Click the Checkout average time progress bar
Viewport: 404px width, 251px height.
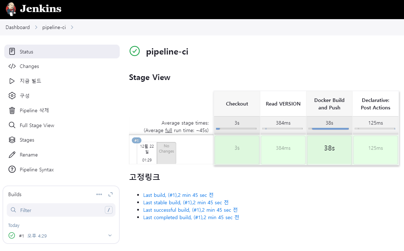tap(236, 129)
